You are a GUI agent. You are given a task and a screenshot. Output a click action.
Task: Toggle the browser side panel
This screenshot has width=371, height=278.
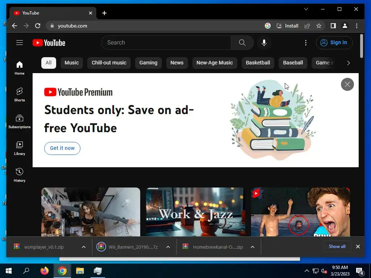point(333,26)
